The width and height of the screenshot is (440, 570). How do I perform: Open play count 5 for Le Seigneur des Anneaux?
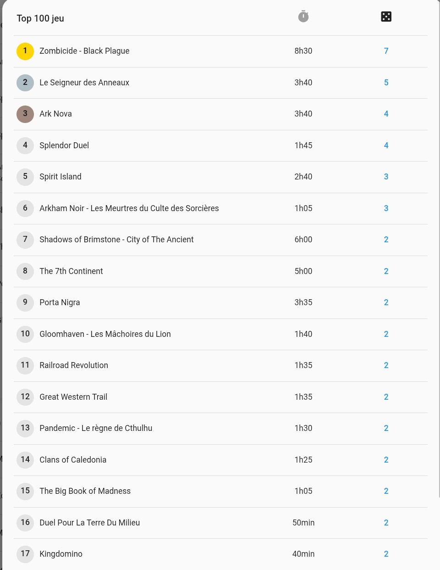coord(386,83)
